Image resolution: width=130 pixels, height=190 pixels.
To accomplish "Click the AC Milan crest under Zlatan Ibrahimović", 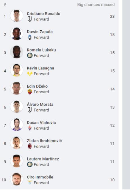I will [30, 146].
